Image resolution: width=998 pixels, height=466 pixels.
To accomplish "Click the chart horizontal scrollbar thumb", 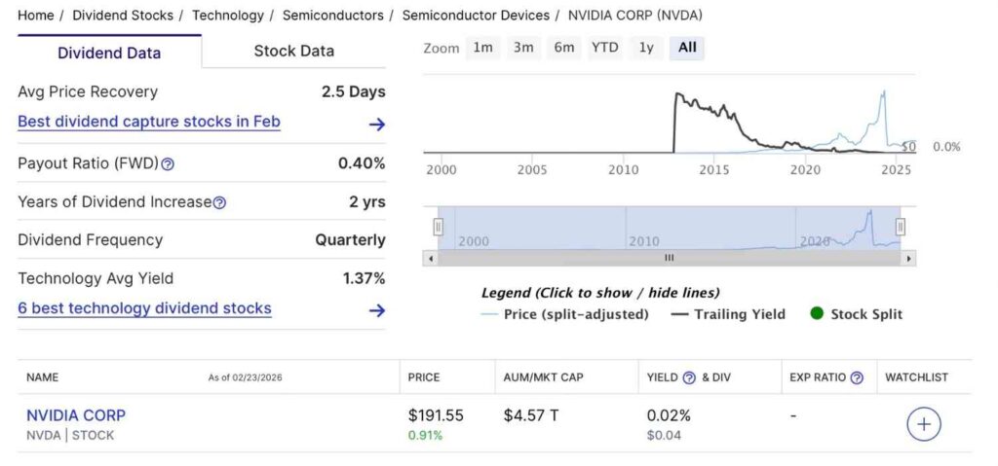I will coord(669,259).
